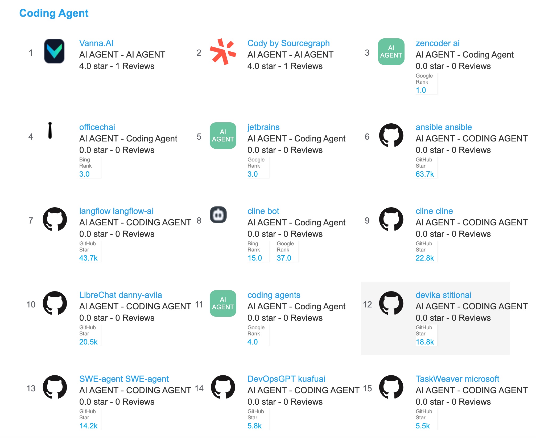Open the coding agents link

[x=274, y=295]
